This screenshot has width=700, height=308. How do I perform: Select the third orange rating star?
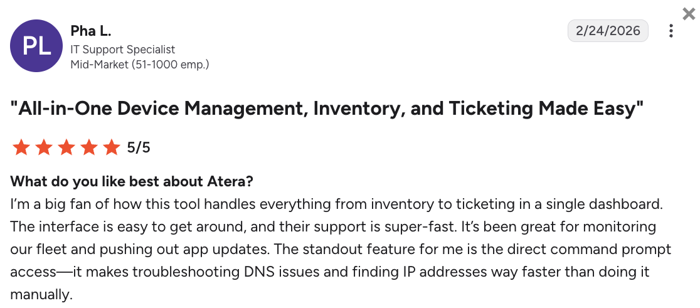pos(66,147)
